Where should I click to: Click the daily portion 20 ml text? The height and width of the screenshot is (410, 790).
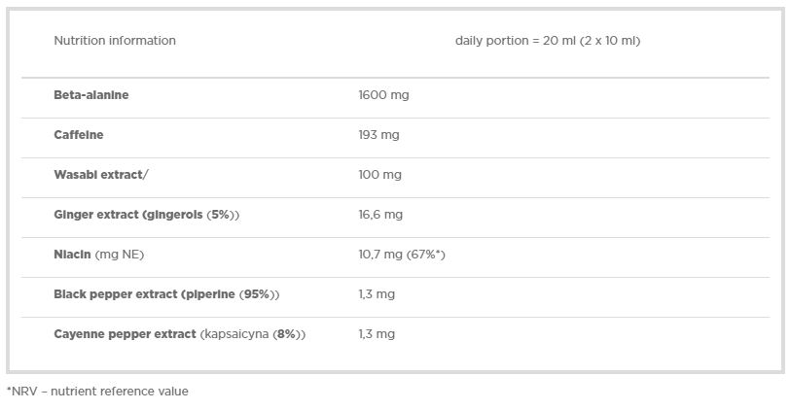547,41
